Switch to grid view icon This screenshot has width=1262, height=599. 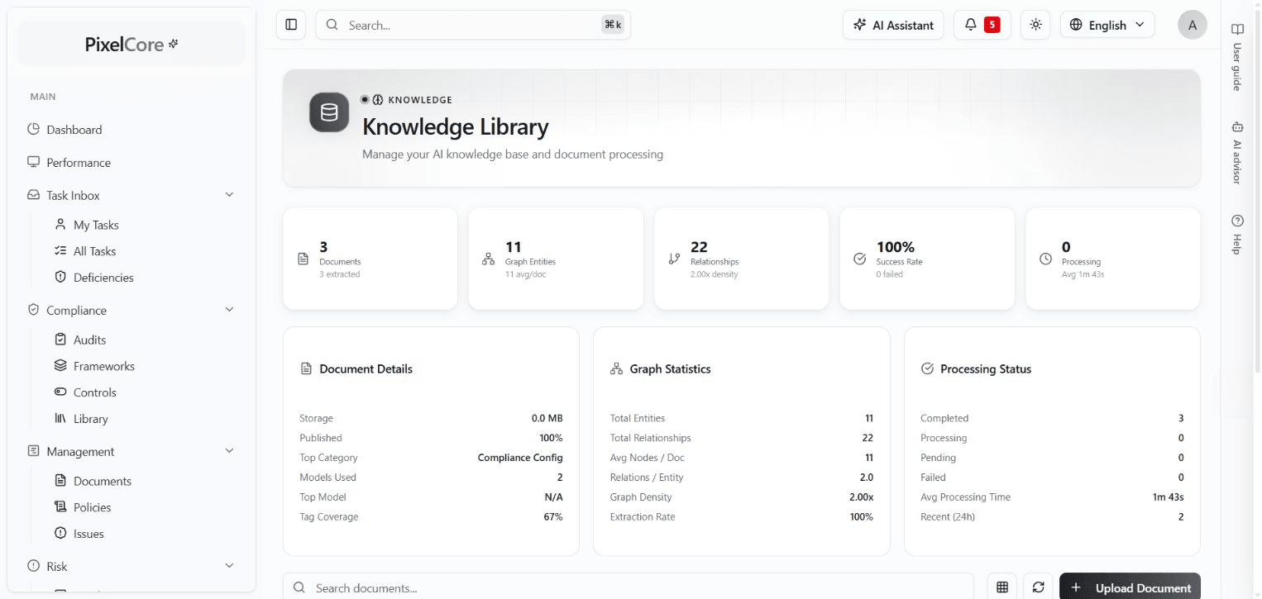tap(1002, 587)
